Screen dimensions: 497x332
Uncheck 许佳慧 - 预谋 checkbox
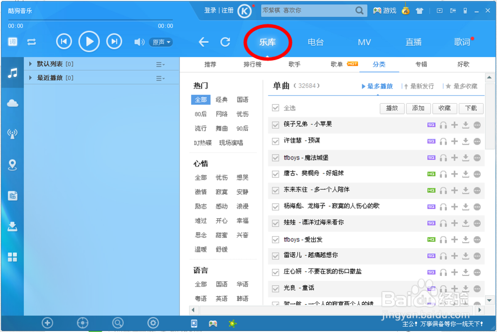tap(275, 141)
